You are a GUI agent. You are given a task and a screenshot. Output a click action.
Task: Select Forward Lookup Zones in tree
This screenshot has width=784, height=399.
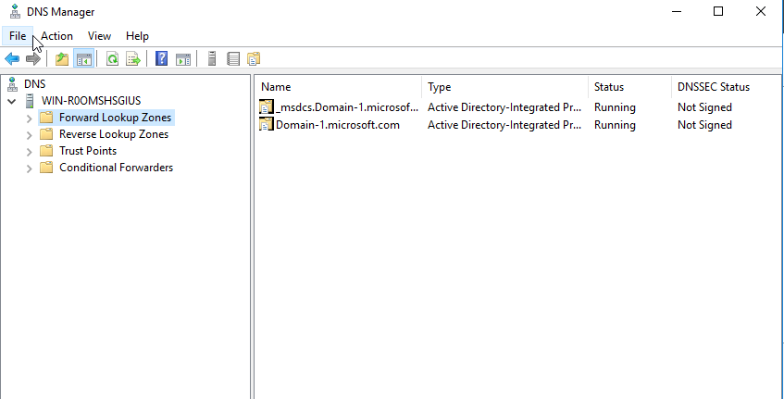115,118
